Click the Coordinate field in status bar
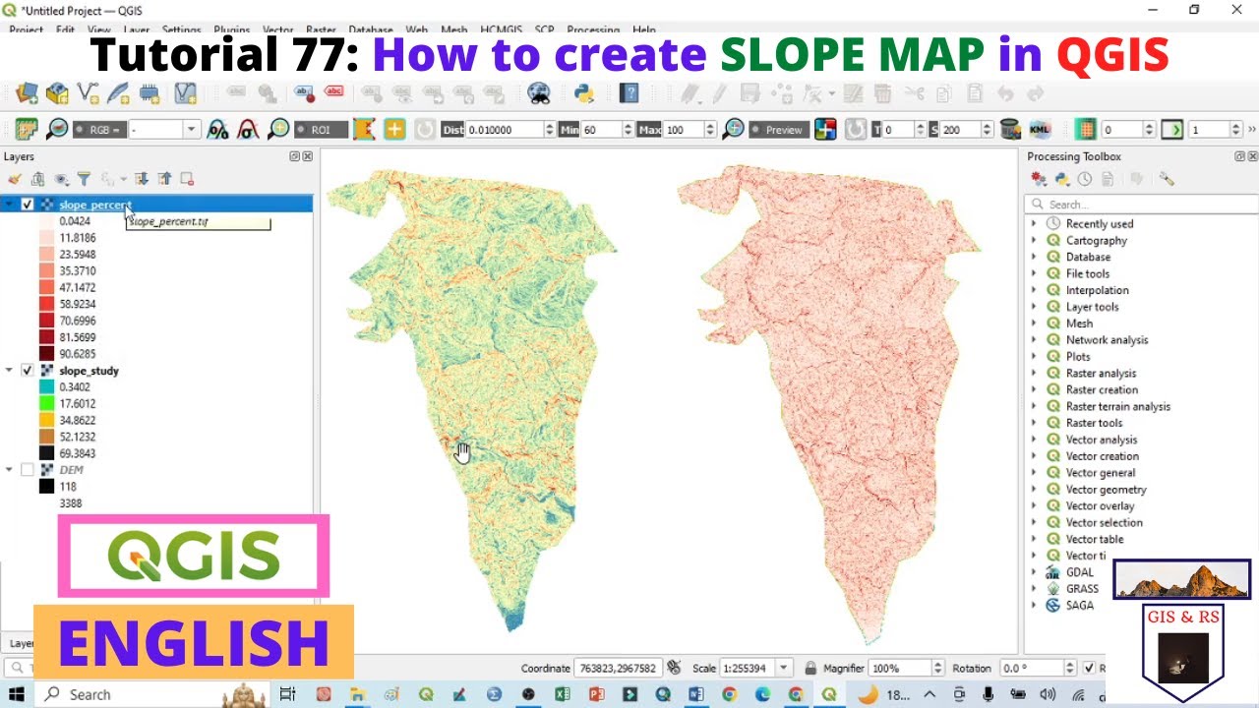1259x708 pixels. pyautogui.click(x=617, y=668)
